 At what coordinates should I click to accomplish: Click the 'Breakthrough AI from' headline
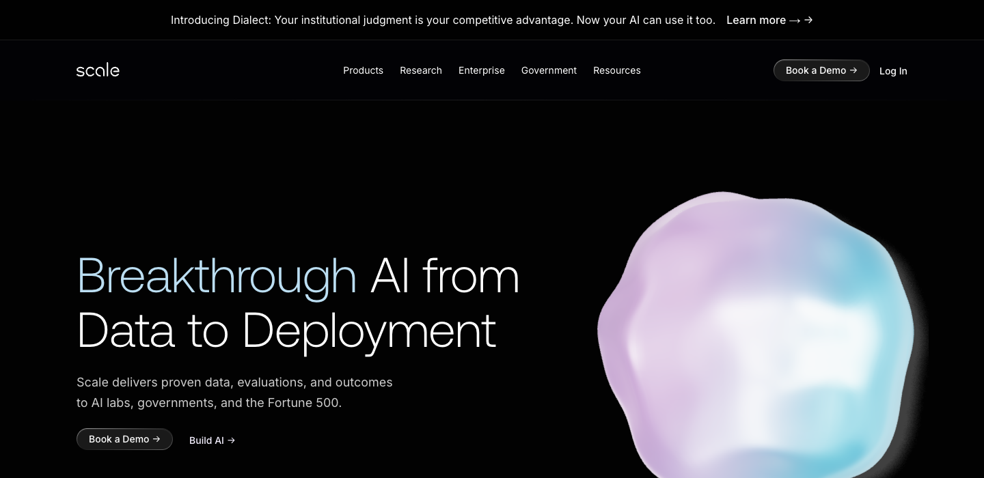tap(298, 276)
